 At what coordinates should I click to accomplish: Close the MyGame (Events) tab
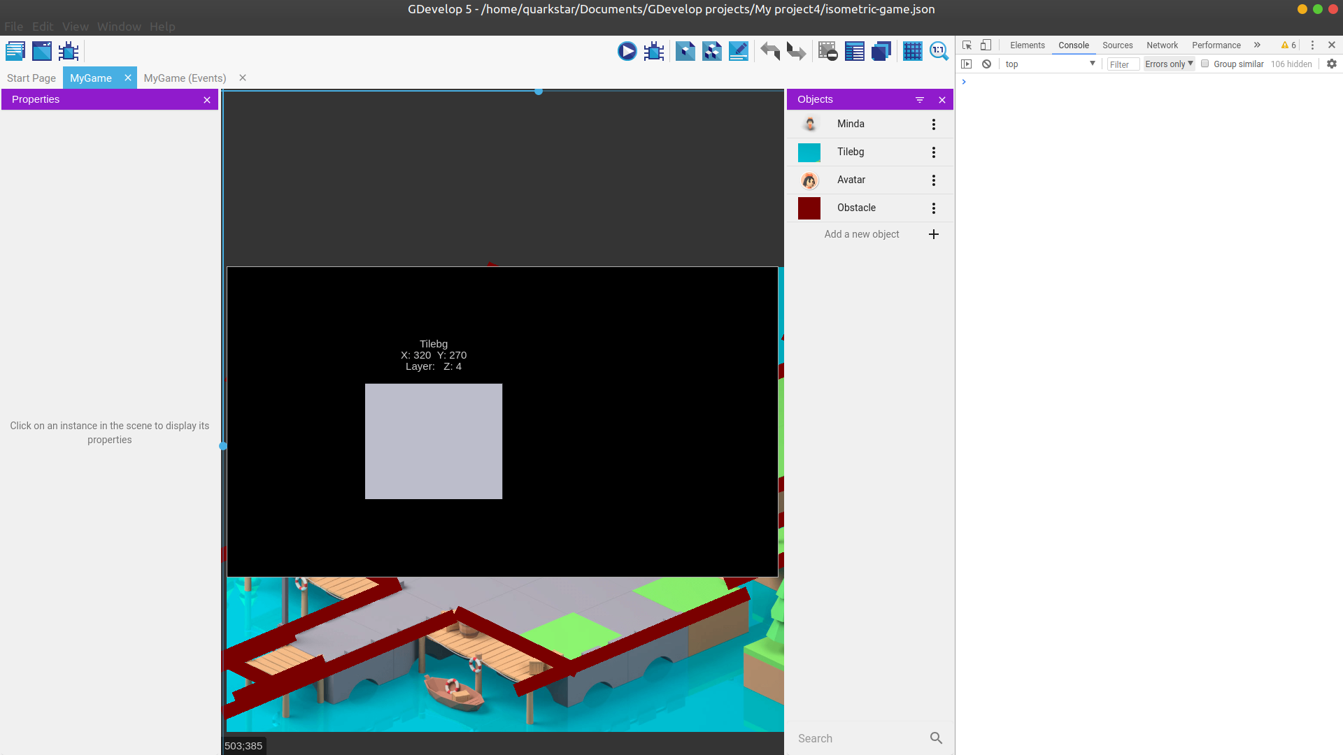[x=243, y=78]
